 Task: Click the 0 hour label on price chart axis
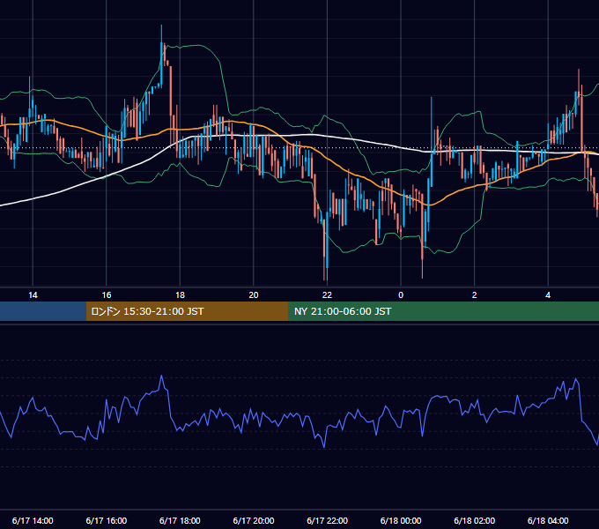click(x=401, y=295)
